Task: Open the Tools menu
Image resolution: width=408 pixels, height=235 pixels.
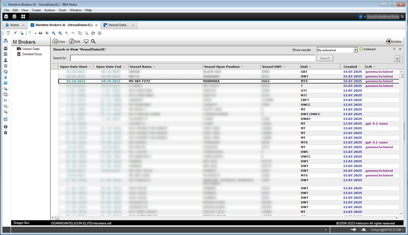Action: pyautogui.click(x=62, y=10)
